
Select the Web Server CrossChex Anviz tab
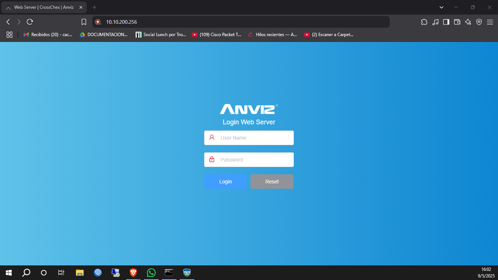(44, 7)
